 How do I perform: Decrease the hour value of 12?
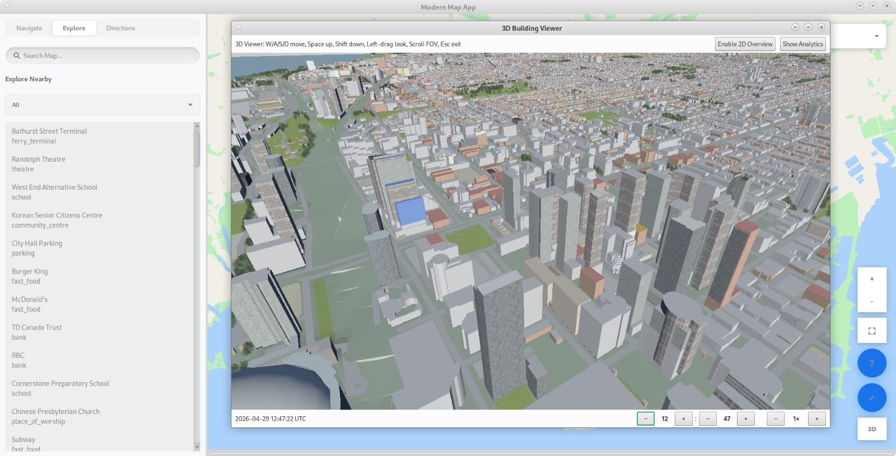pos(645,419)
